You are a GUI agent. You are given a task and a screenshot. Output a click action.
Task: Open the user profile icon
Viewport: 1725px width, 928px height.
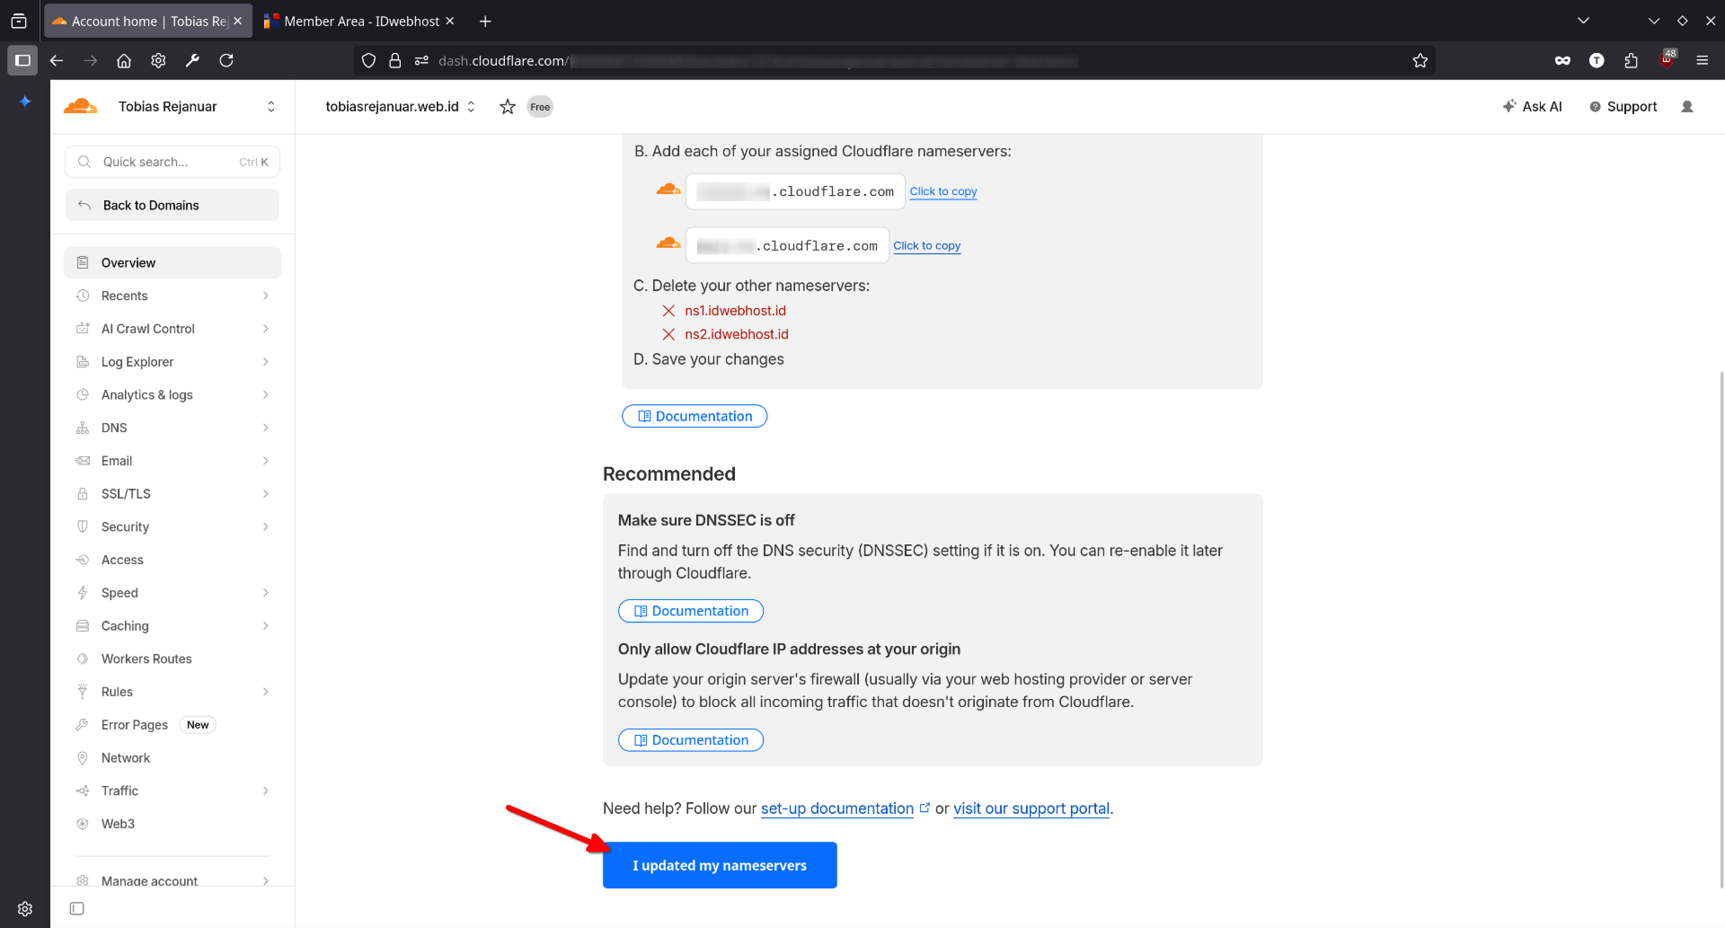click(1687, 106)
